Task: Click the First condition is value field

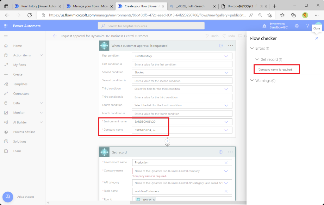Action: pyautogui.click(x=182, y=64)
